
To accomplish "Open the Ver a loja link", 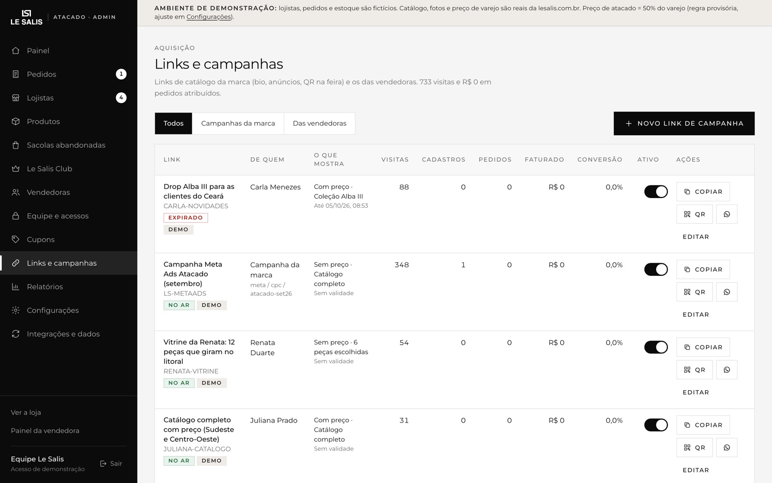I will 26,412.
